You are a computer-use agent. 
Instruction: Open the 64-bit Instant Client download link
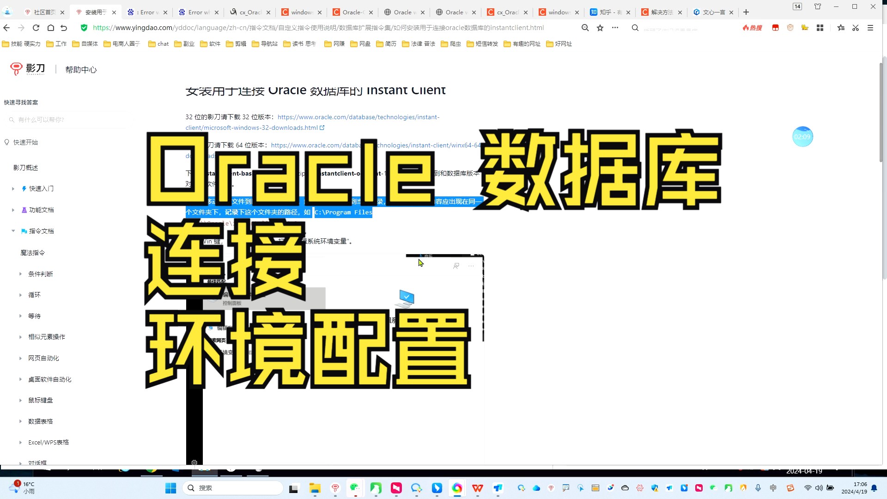pos(376,145)
